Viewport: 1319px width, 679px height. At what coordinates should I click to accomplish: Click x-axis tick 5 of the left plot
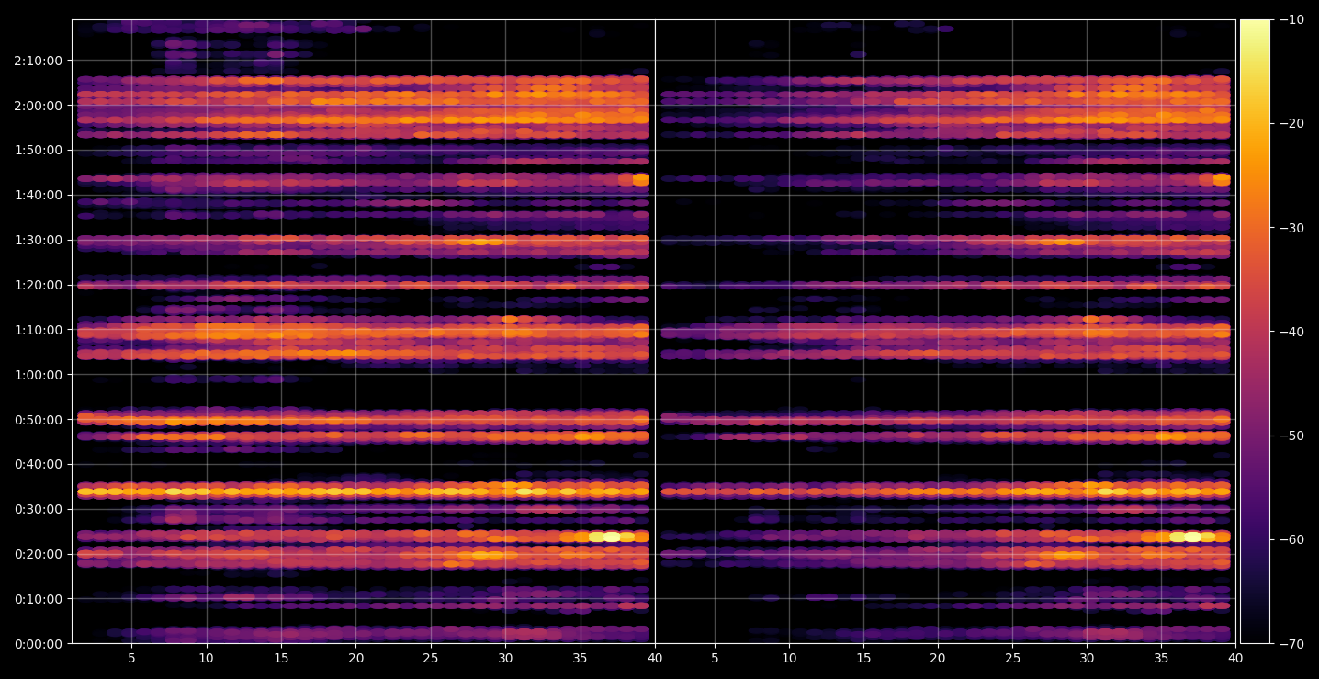(x=131, y=658)
